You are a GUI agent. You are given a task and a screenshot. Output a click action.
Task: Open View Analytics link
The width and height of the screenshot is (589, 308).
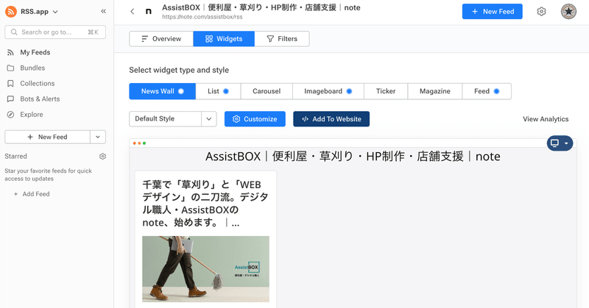coord(546,119)
